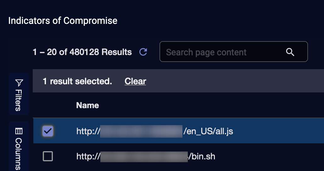
Task: Check the bin.sh row checkbox
Action: [48, 156]
